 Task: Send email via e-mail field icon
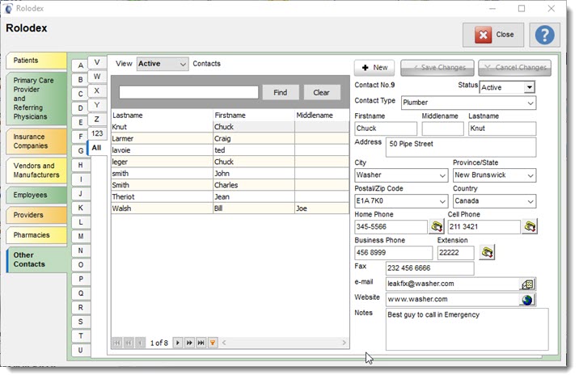click(527, 284)
